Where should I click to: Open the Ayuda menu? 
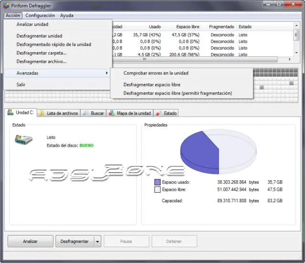pyautogui.click(x=67, y=15)
